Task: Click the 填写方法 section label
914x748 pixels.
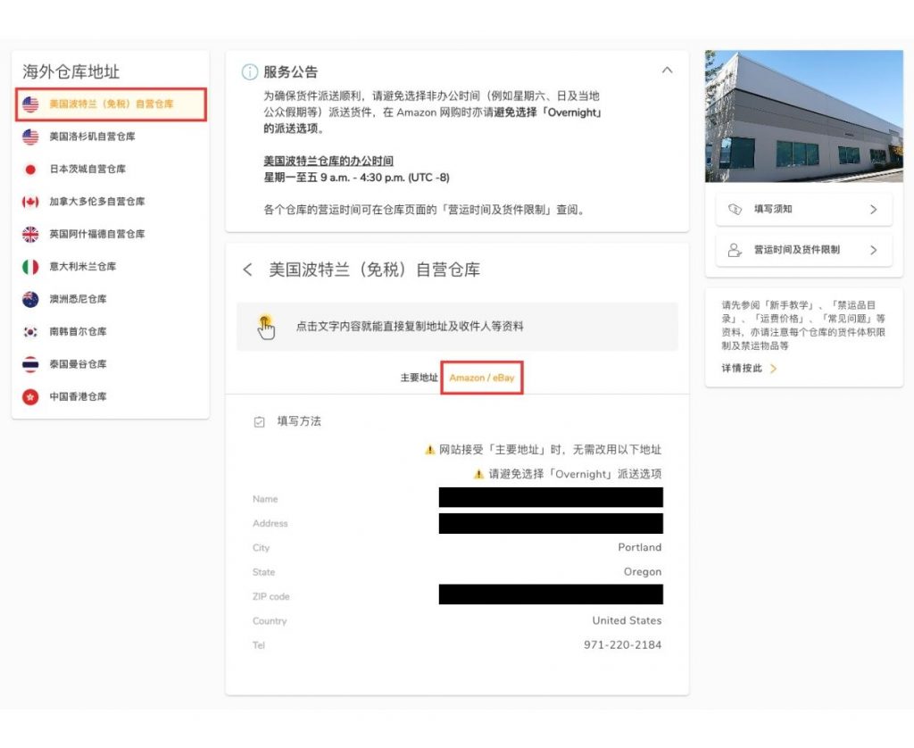Action: pos(299,421)
